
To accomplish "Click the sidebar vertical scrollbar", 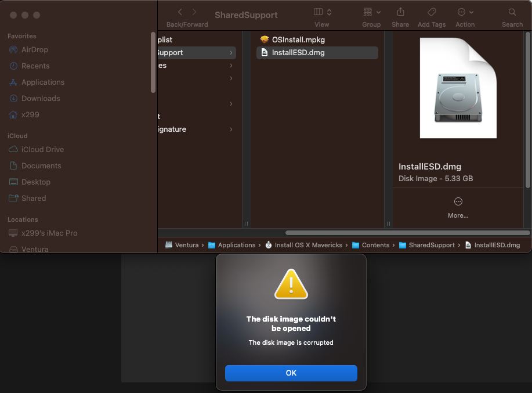I will (x=153, y=63).
